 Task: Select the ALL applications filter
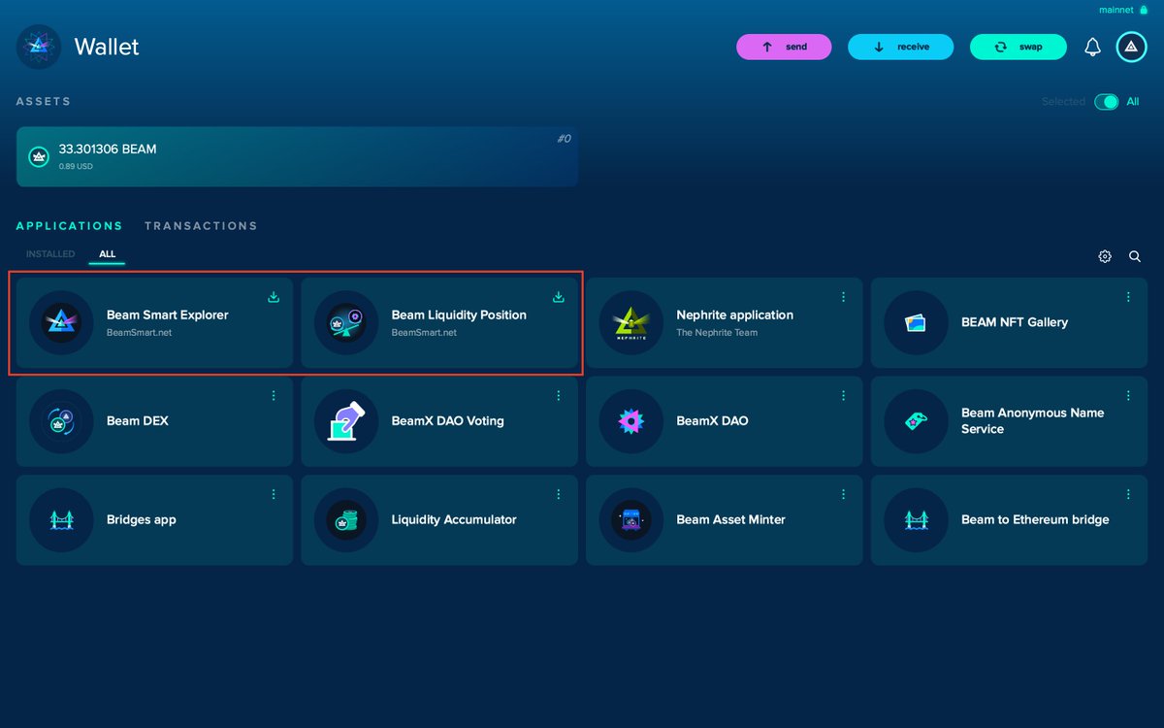pyautogui.click(x=107, y=254)
